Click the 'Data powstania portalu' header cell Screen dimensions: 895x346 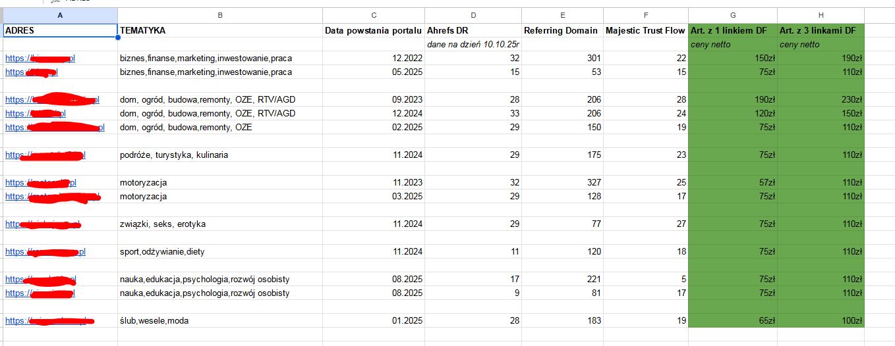(x=373, y=30)
